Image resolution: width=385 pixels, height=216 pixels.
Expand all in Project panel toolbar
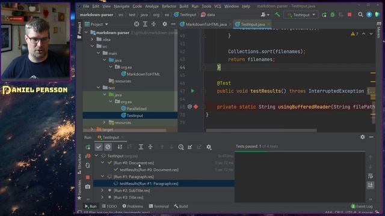[x=145, y=24]
